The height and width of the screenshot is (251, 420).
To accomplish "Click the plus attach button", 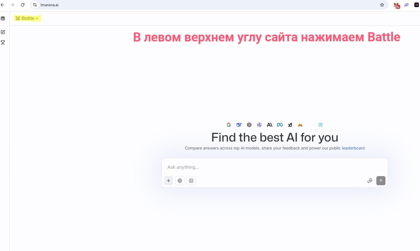I will pos(168,181).
